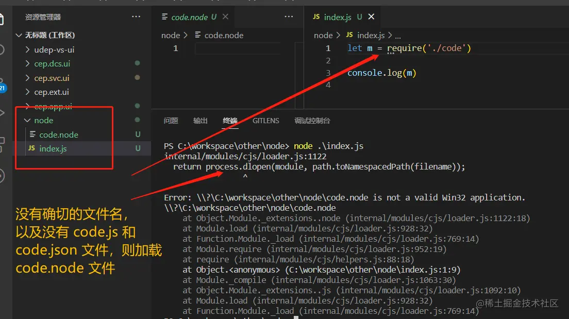Collapse the node folder

pos(27,120)
